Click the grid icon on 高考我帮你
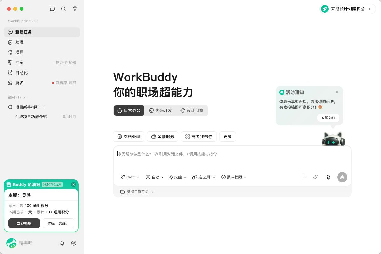 188,137
